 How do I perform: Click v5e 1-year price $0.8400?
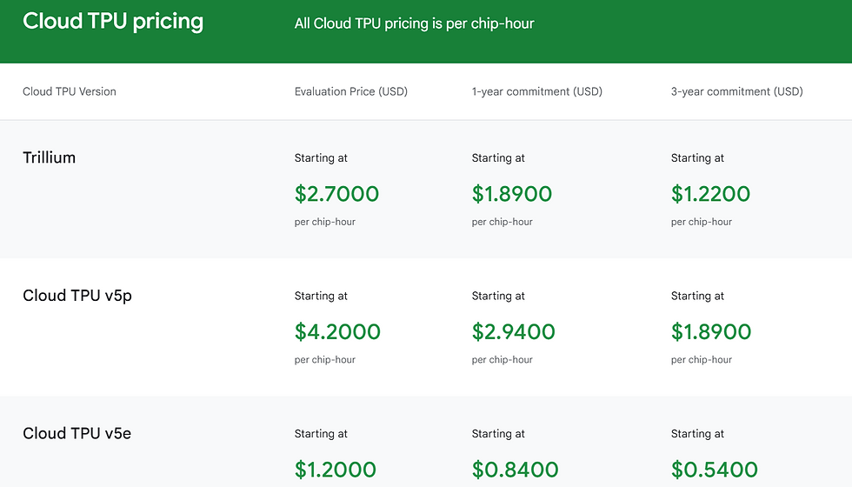[515, 470]
